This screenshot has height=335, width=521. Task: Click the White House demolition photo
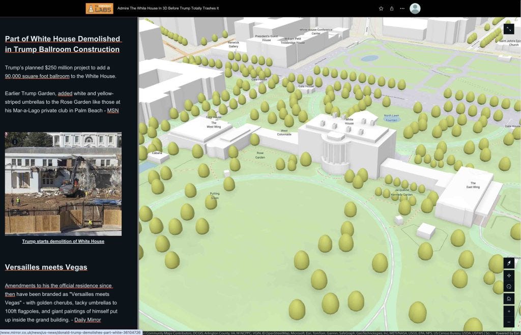tap(63, 184)
